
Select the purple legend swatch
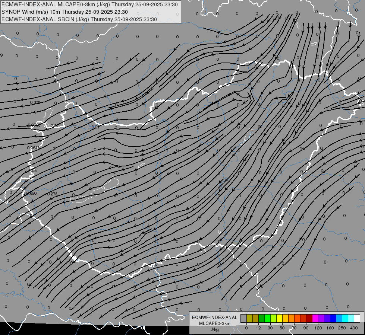point(321,318)
